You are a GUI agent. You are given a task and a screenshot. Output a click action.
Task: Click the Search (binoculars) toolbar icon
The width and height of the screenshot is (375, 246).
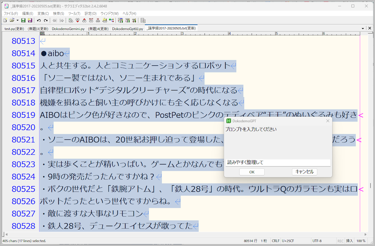click(x=71, y=21)
